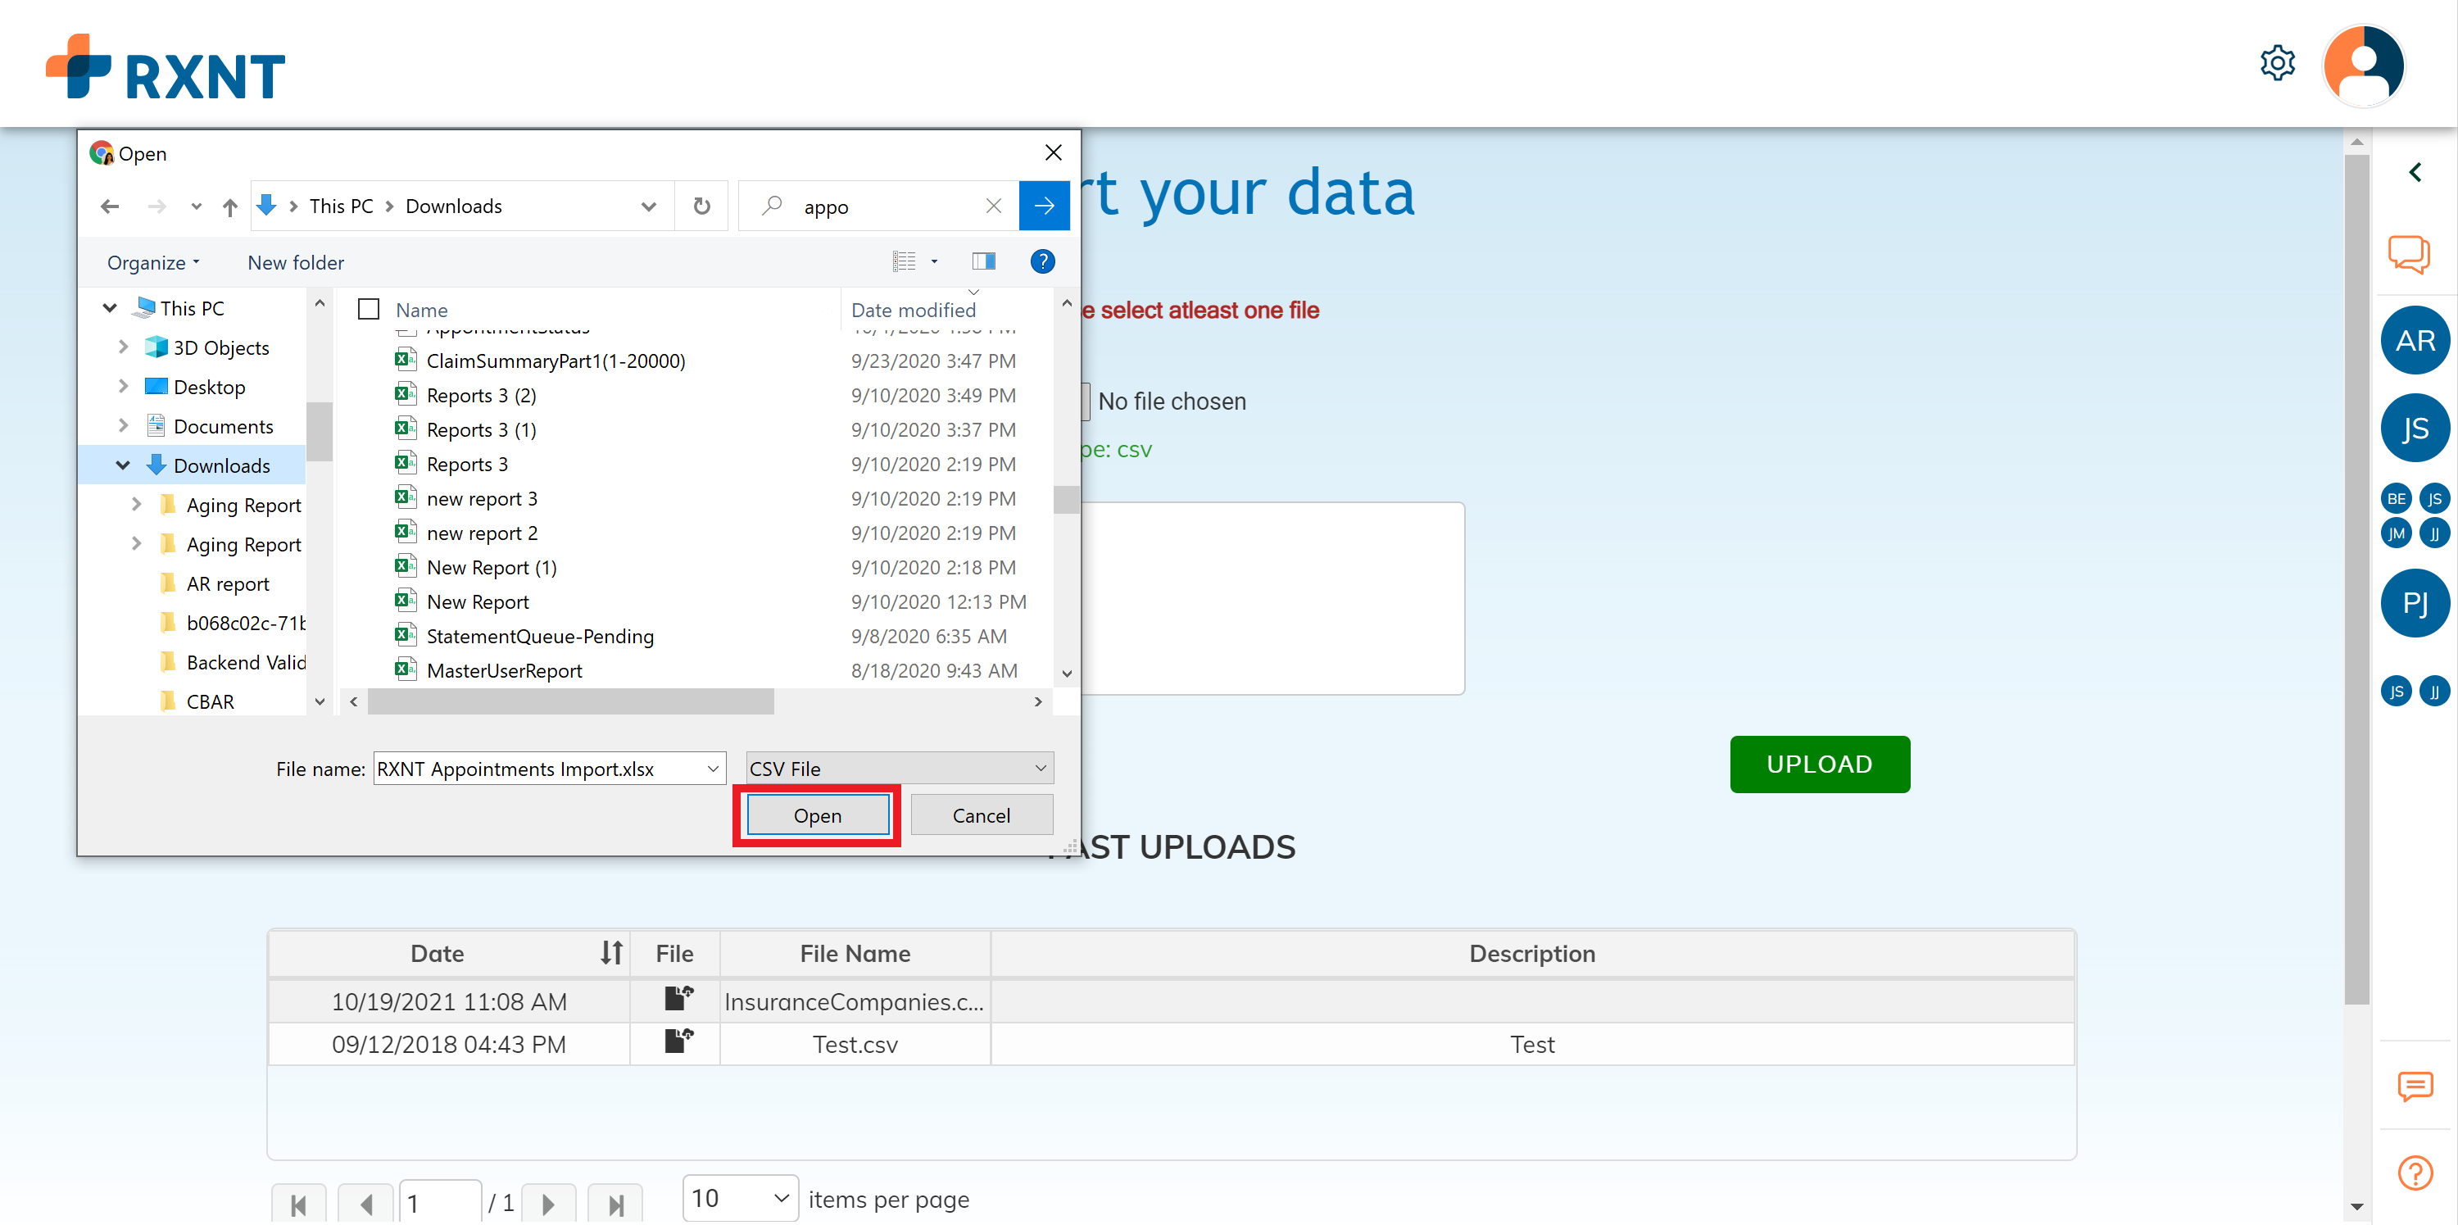Open the orange help question mark icon

pyautogui.click(x=2415, y=1173)
